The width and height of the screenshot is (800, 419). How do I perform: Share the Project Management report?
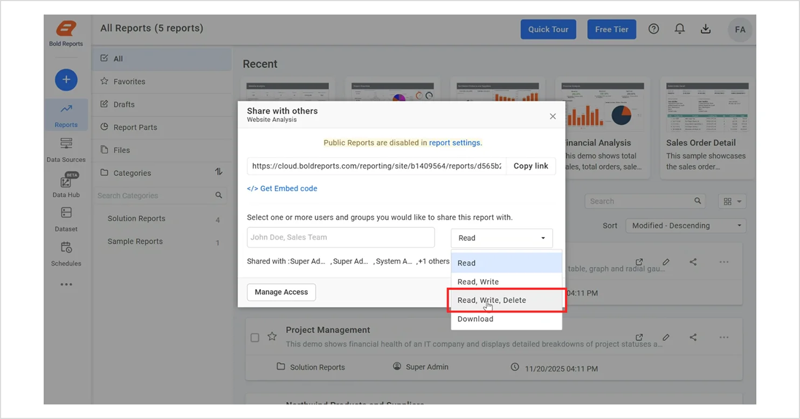coord(693,337)
